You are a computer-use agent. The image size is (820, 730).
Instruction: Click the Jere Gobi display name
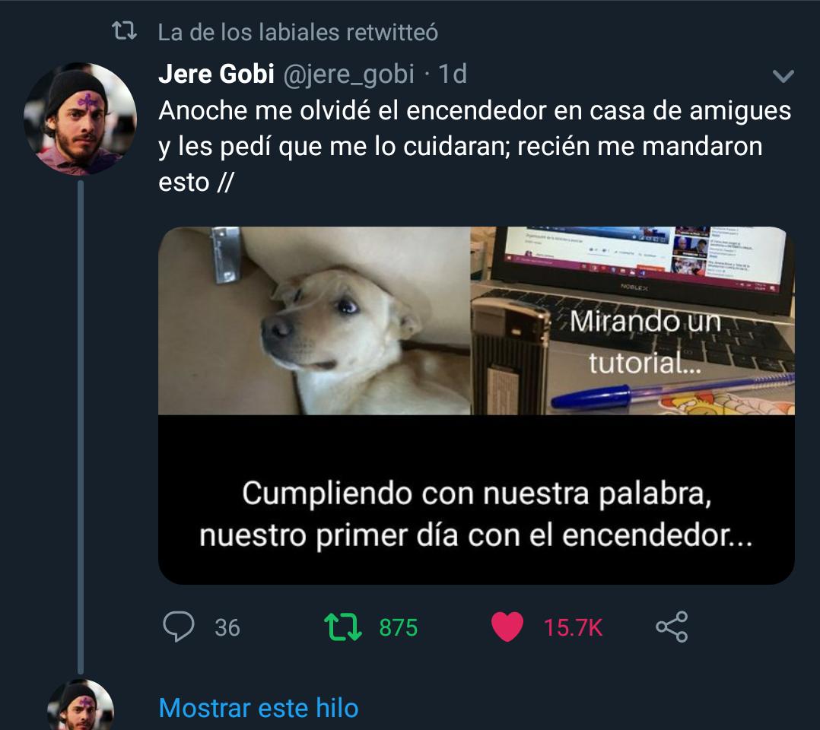(x=217, y=74)
